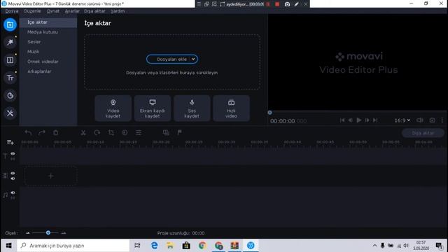Click the add-clip plus placeholder on the video track
448x252 pixels.
[51, 176]
